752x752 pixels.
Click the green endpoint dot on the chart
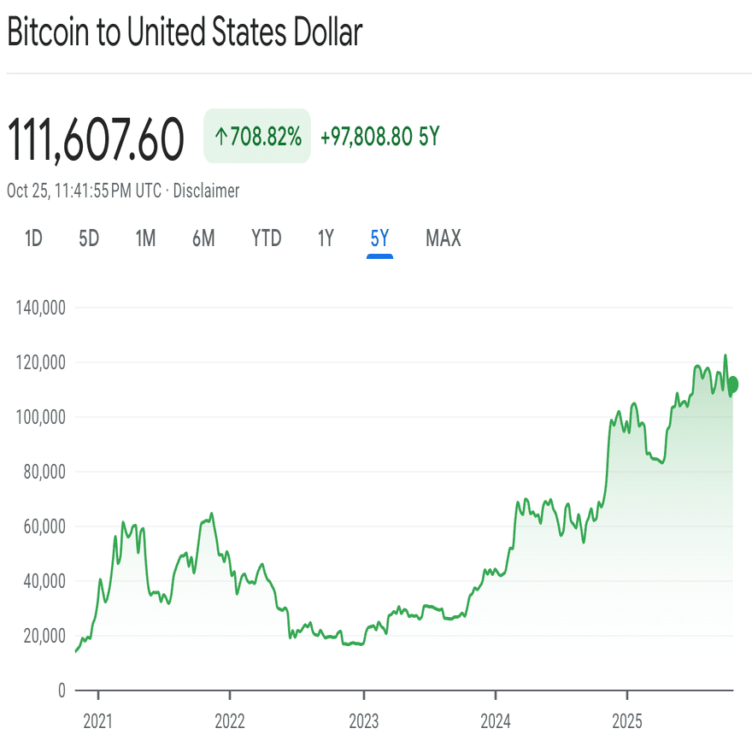[x=732, y=385]
